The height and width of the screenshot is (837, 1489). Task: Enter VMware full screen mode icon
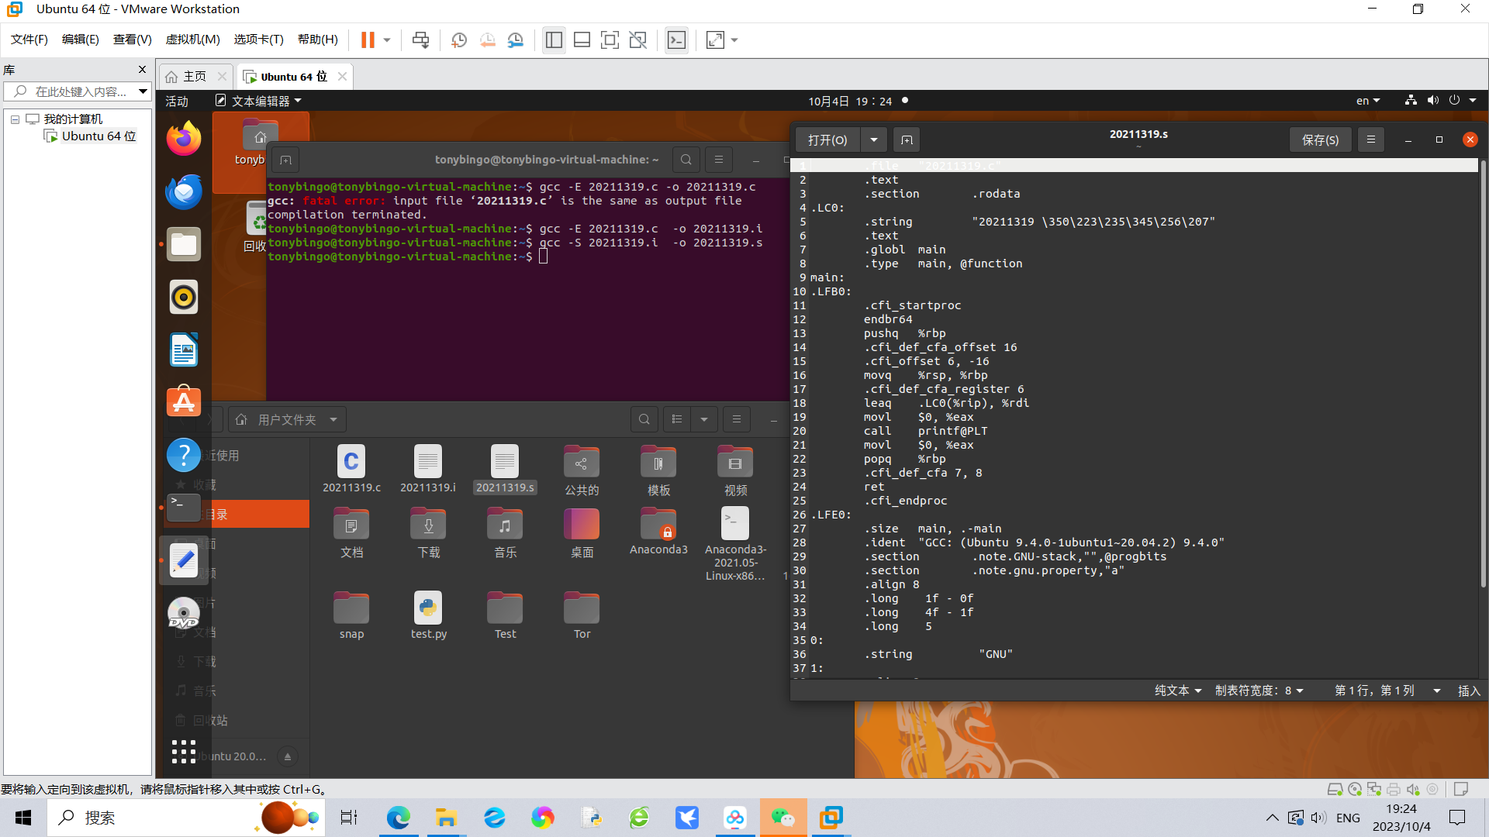pos(610,40)
